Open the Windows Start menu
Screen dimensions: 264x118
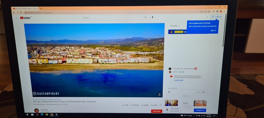27,115
